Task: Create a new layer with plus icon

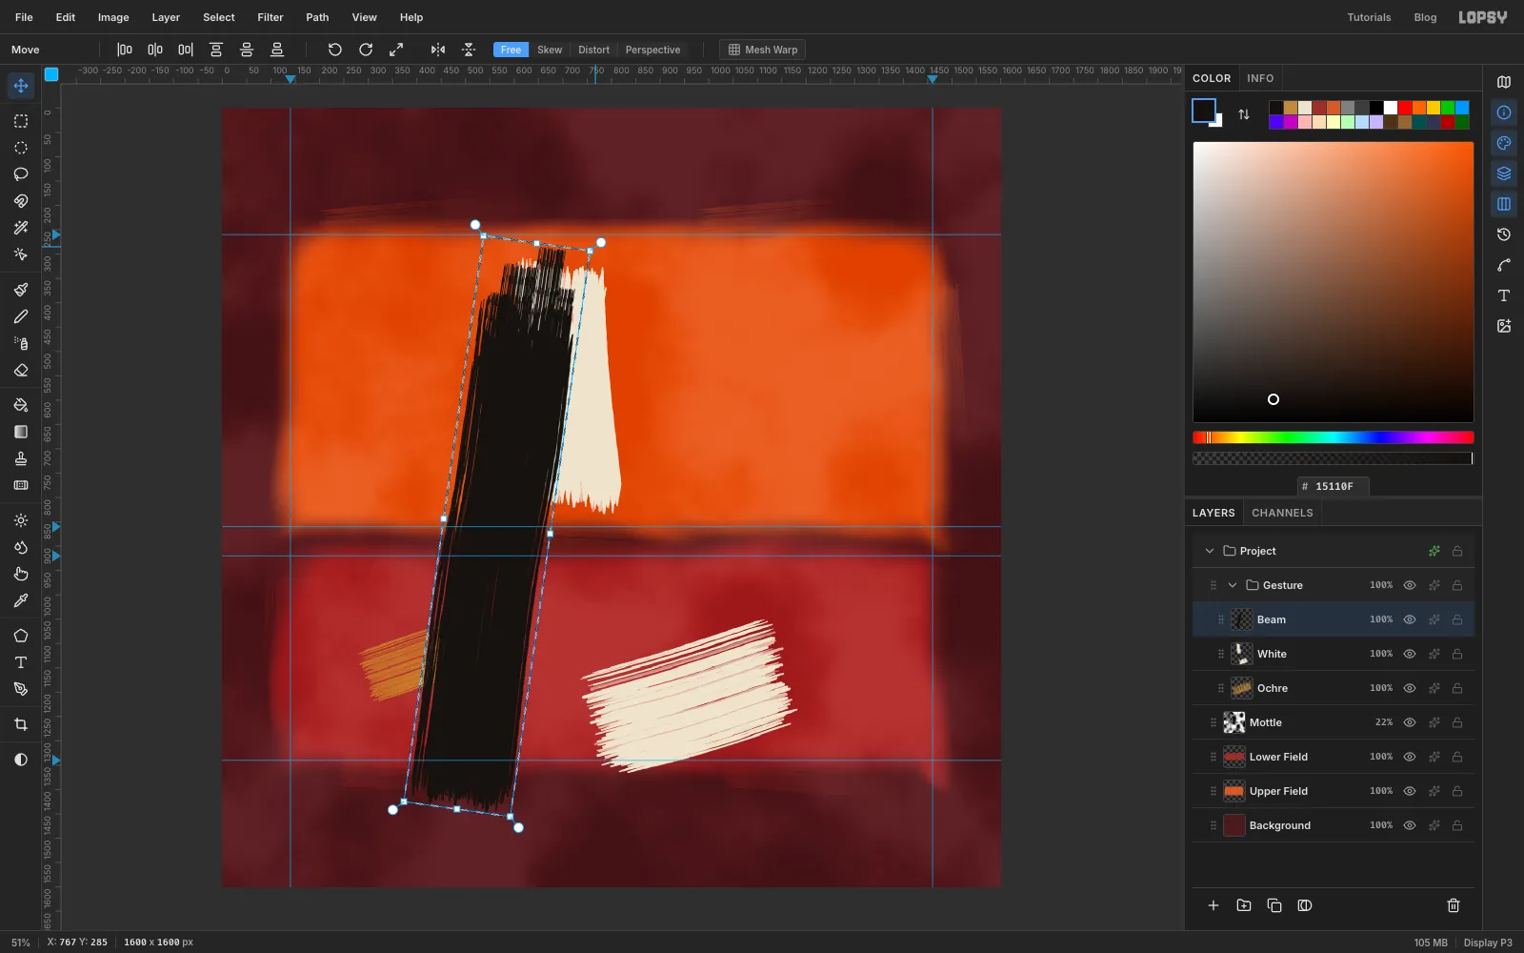Action: 1213,905
